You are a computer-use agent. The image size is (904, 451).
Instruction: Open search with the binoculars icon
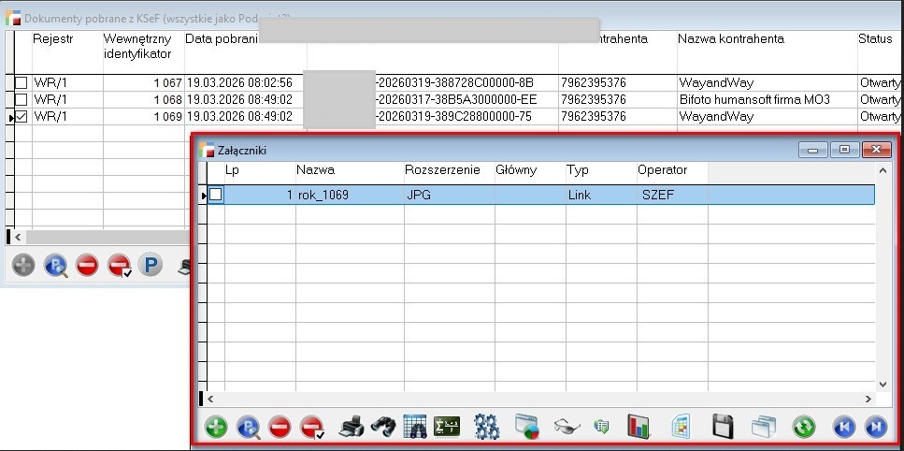[381, 428]
